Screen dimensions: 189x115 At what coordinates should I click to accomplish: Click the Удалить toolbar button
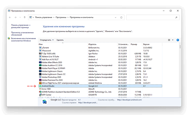point(60,40)
